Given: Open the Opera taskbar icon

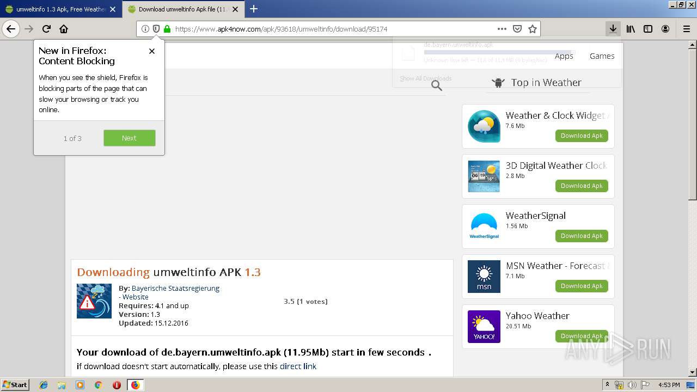Looking at the screenshot, I should [117, 385].
